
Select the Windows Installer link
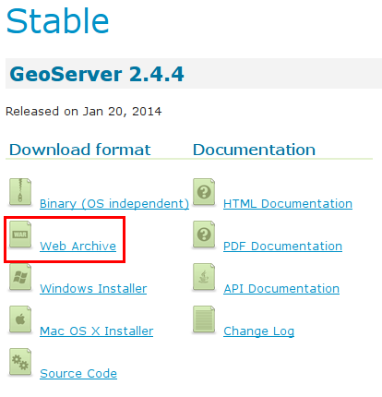(x=93, y=289)
